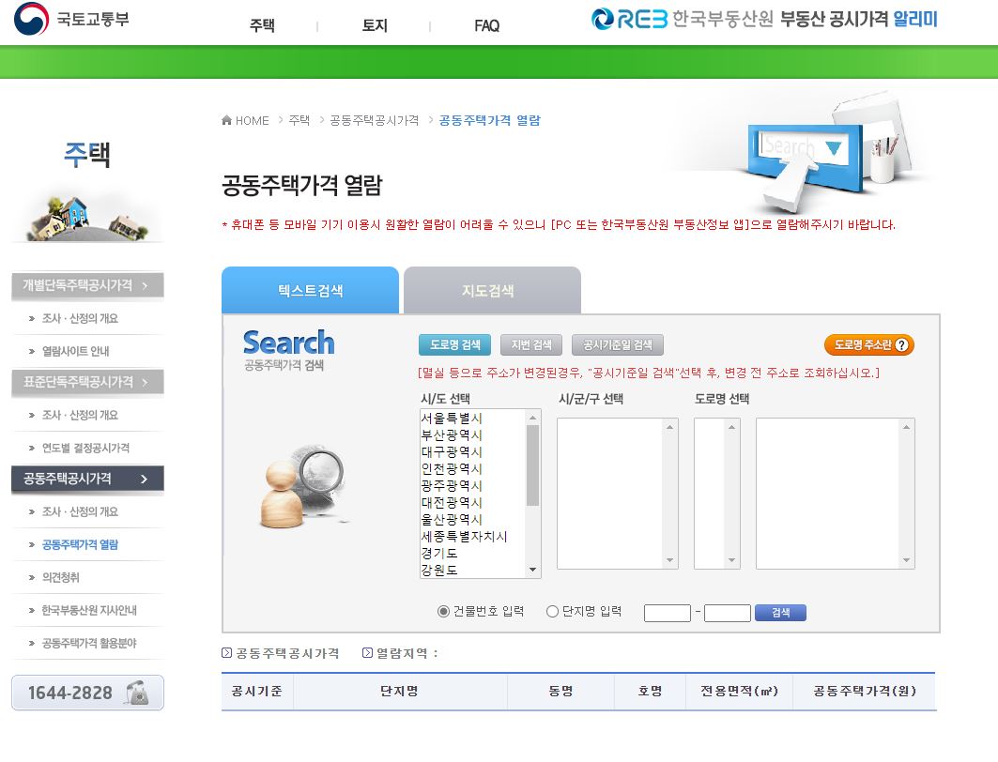Open 한국부동산원 지사안내 sidebar link
Screen dimensions: 998x762
[89, 611]
